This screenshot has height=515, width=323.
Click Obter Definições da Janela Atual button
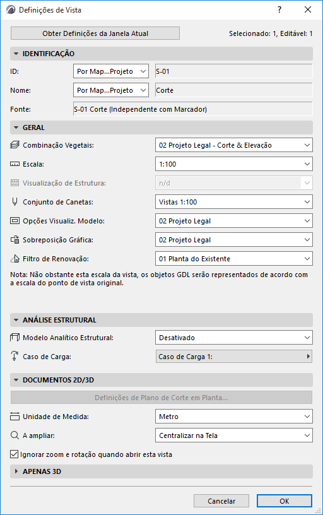95,33
